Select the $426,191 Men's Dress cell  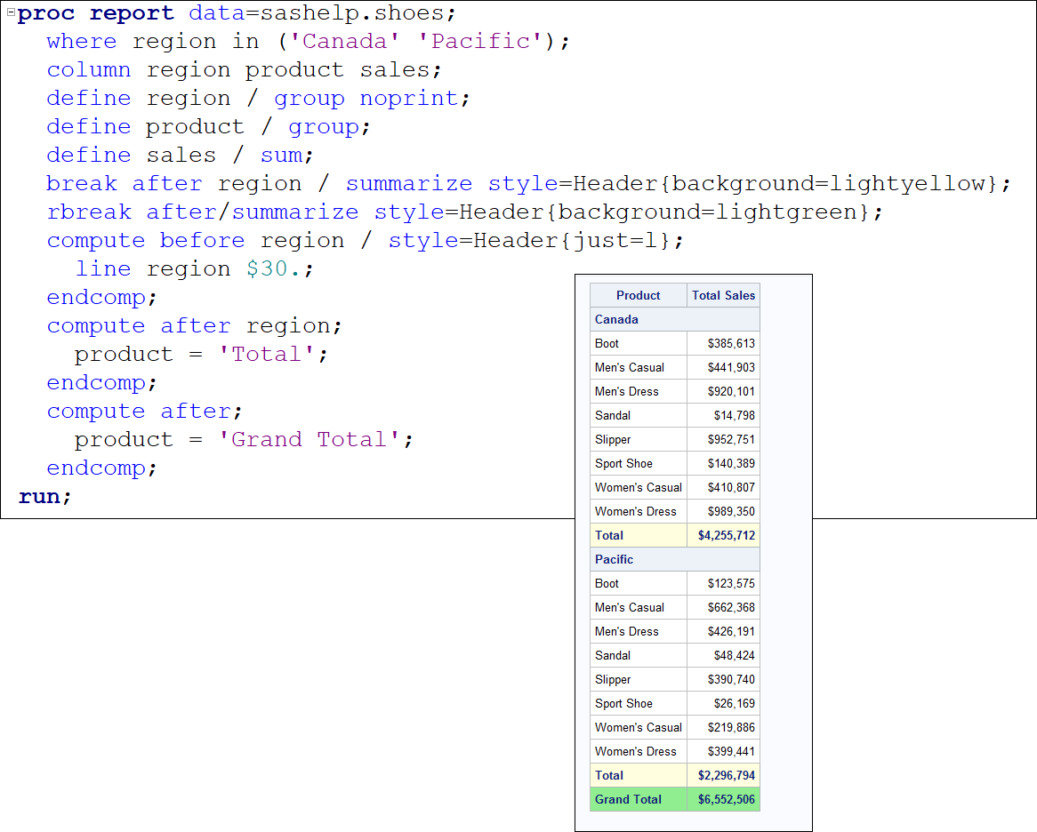point(724,631)
